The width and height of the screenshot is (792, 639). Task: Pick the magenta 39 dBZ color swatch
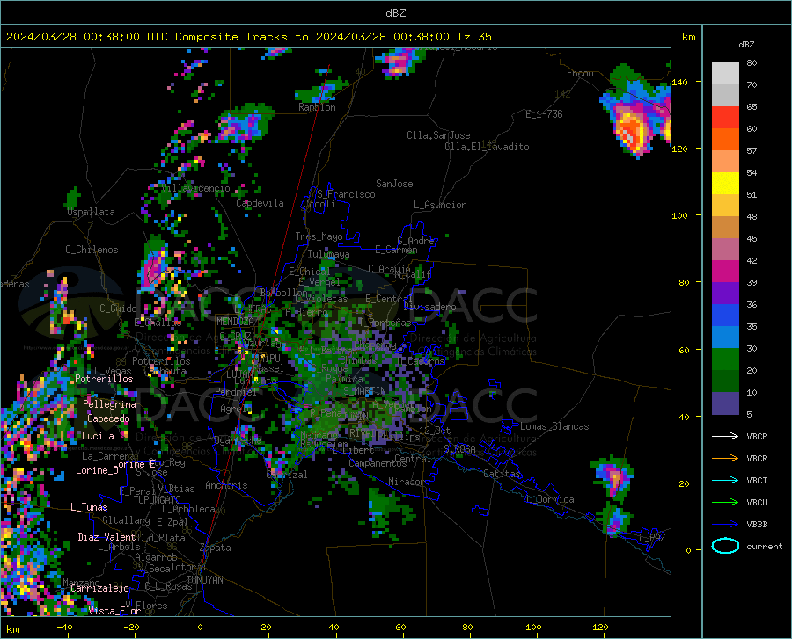(725, 272)
